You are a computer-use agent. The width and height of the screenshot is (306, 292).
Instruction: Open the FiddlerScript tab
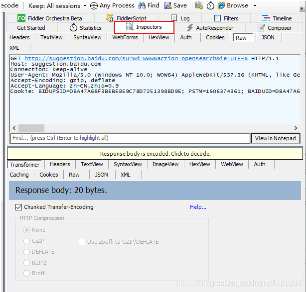click(127, 18)
